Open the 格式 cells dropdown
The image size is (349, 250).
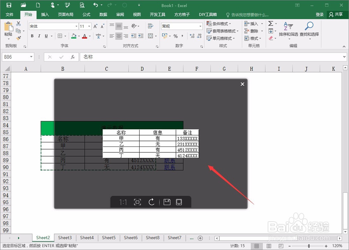point(253,38)
